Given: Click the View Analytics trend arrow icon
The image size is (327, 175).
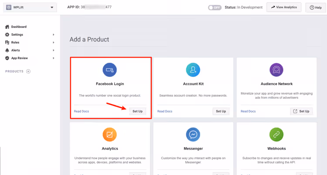Looking at the screenshot, I should tap(273, 7).
